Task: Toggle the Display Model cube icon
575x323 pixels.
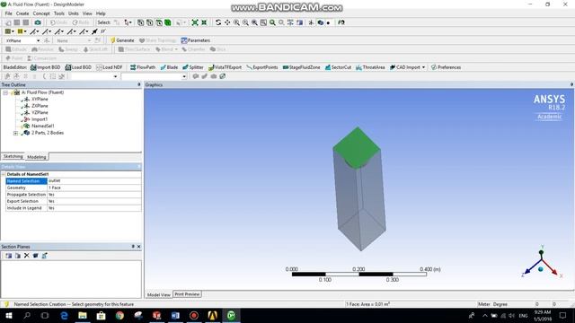Action: (x=321, y=22)
